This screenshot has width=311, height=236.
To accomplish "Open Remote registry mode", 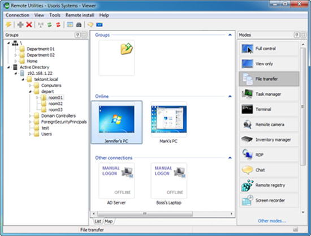I will [269, 185].
